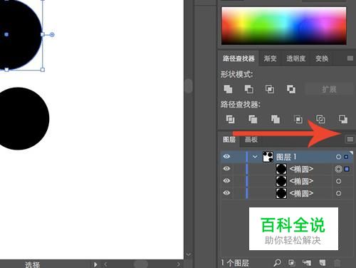Apply Intersect shape mode
356x268 pixels.
tap(270, 89)
